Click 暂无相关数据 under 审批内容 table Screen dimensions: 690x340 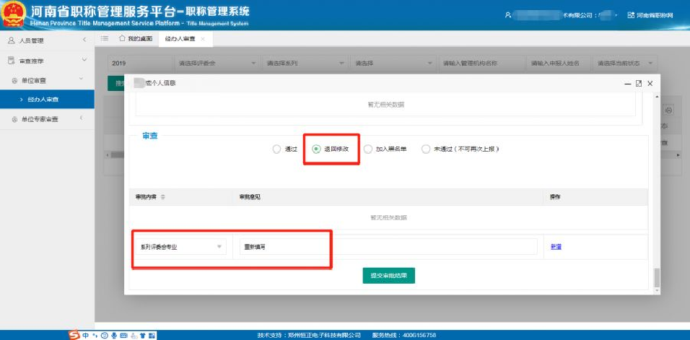[x=388, y=218]
